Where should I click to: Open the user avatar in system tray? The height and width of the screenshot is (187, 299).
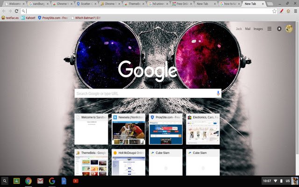tap(295, 181)
